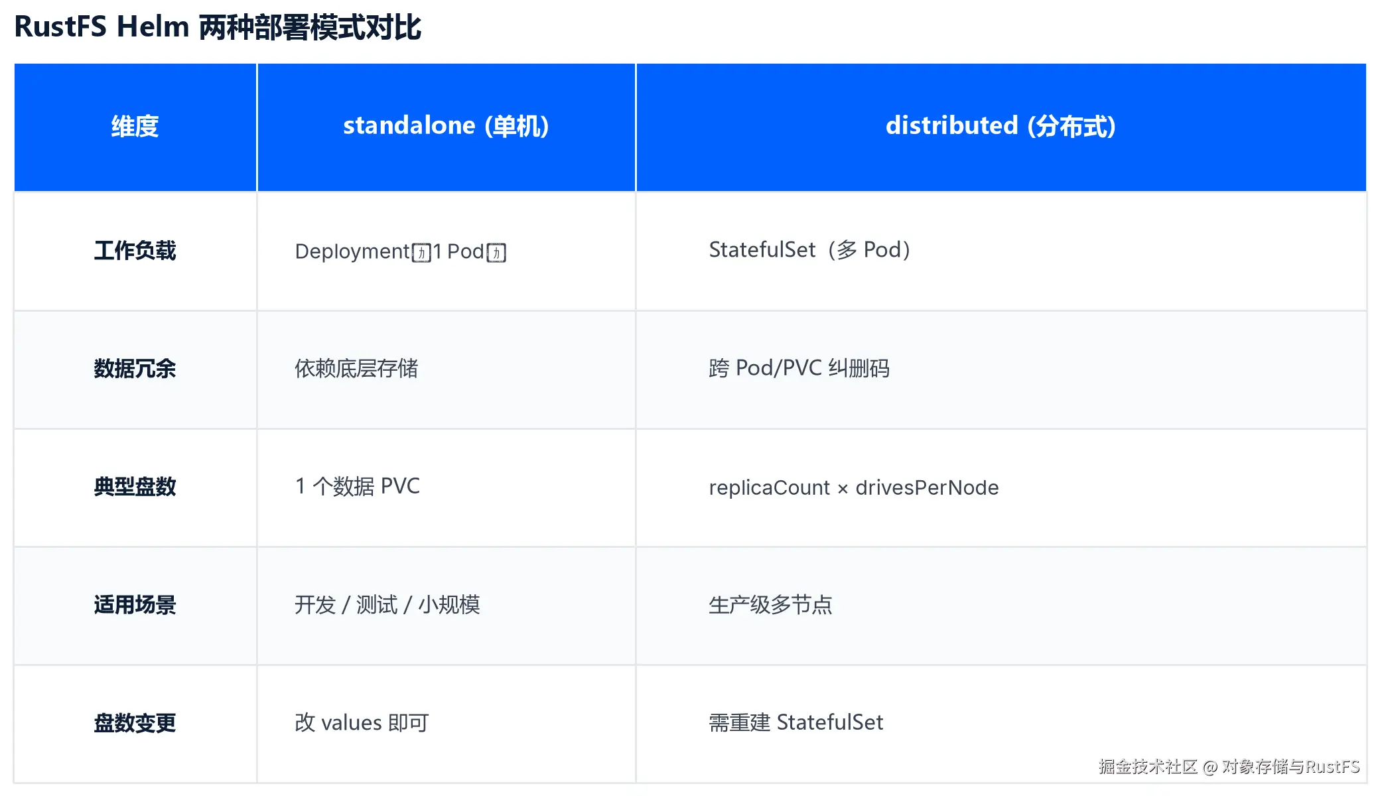Click the title "RustFS Helm 两种部署模式对比"
This screenshot has width=1380, height=796.
click(218, 27)
